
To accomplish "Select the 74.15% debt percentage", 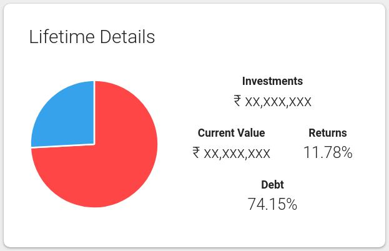I will click(272, 204).
